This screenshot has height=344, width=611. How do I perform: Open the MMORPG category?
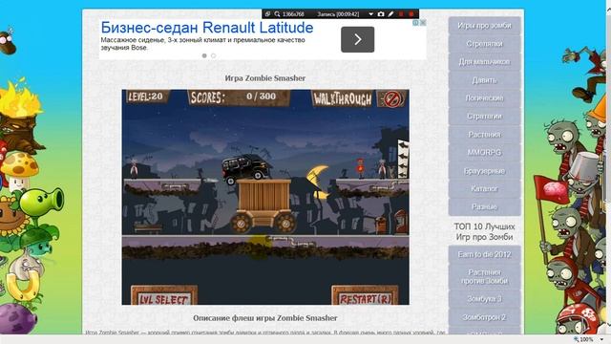pyautogui.click(x=484, y=153)
